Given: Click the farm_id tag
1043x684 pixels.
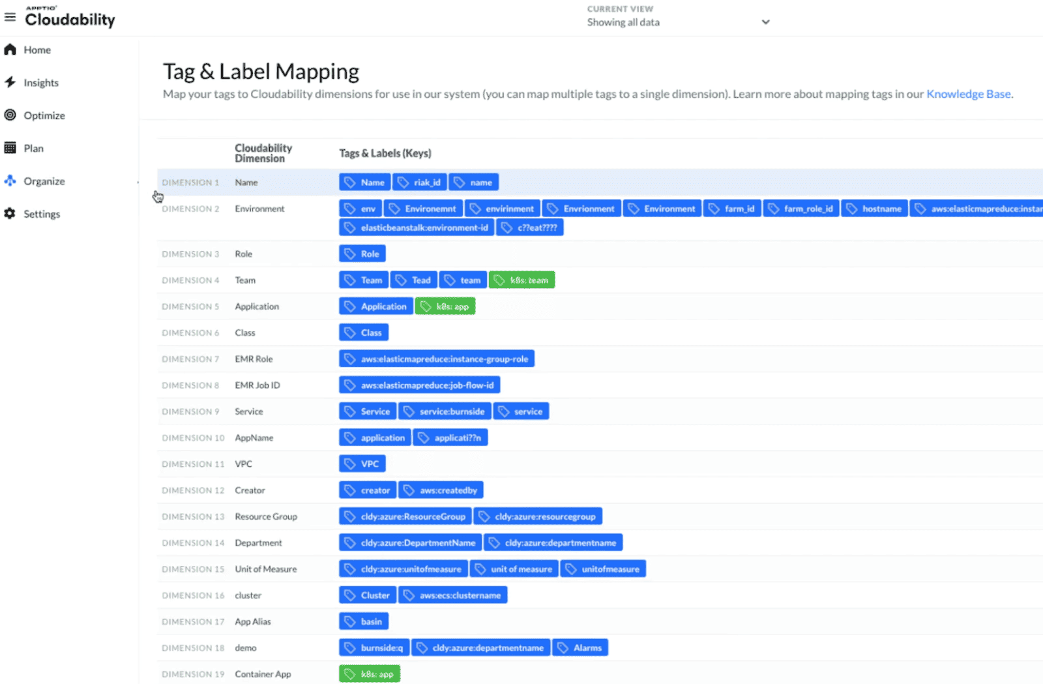Looking at the screenshot, I should tap(732, 209).
